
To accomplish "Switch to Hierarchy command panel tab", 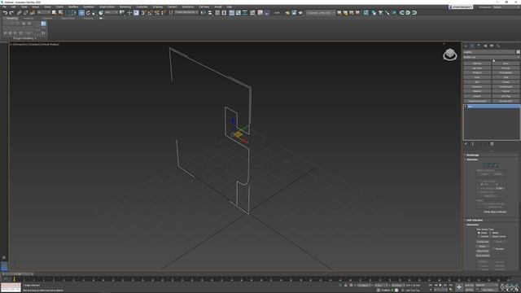I will 479,46.
